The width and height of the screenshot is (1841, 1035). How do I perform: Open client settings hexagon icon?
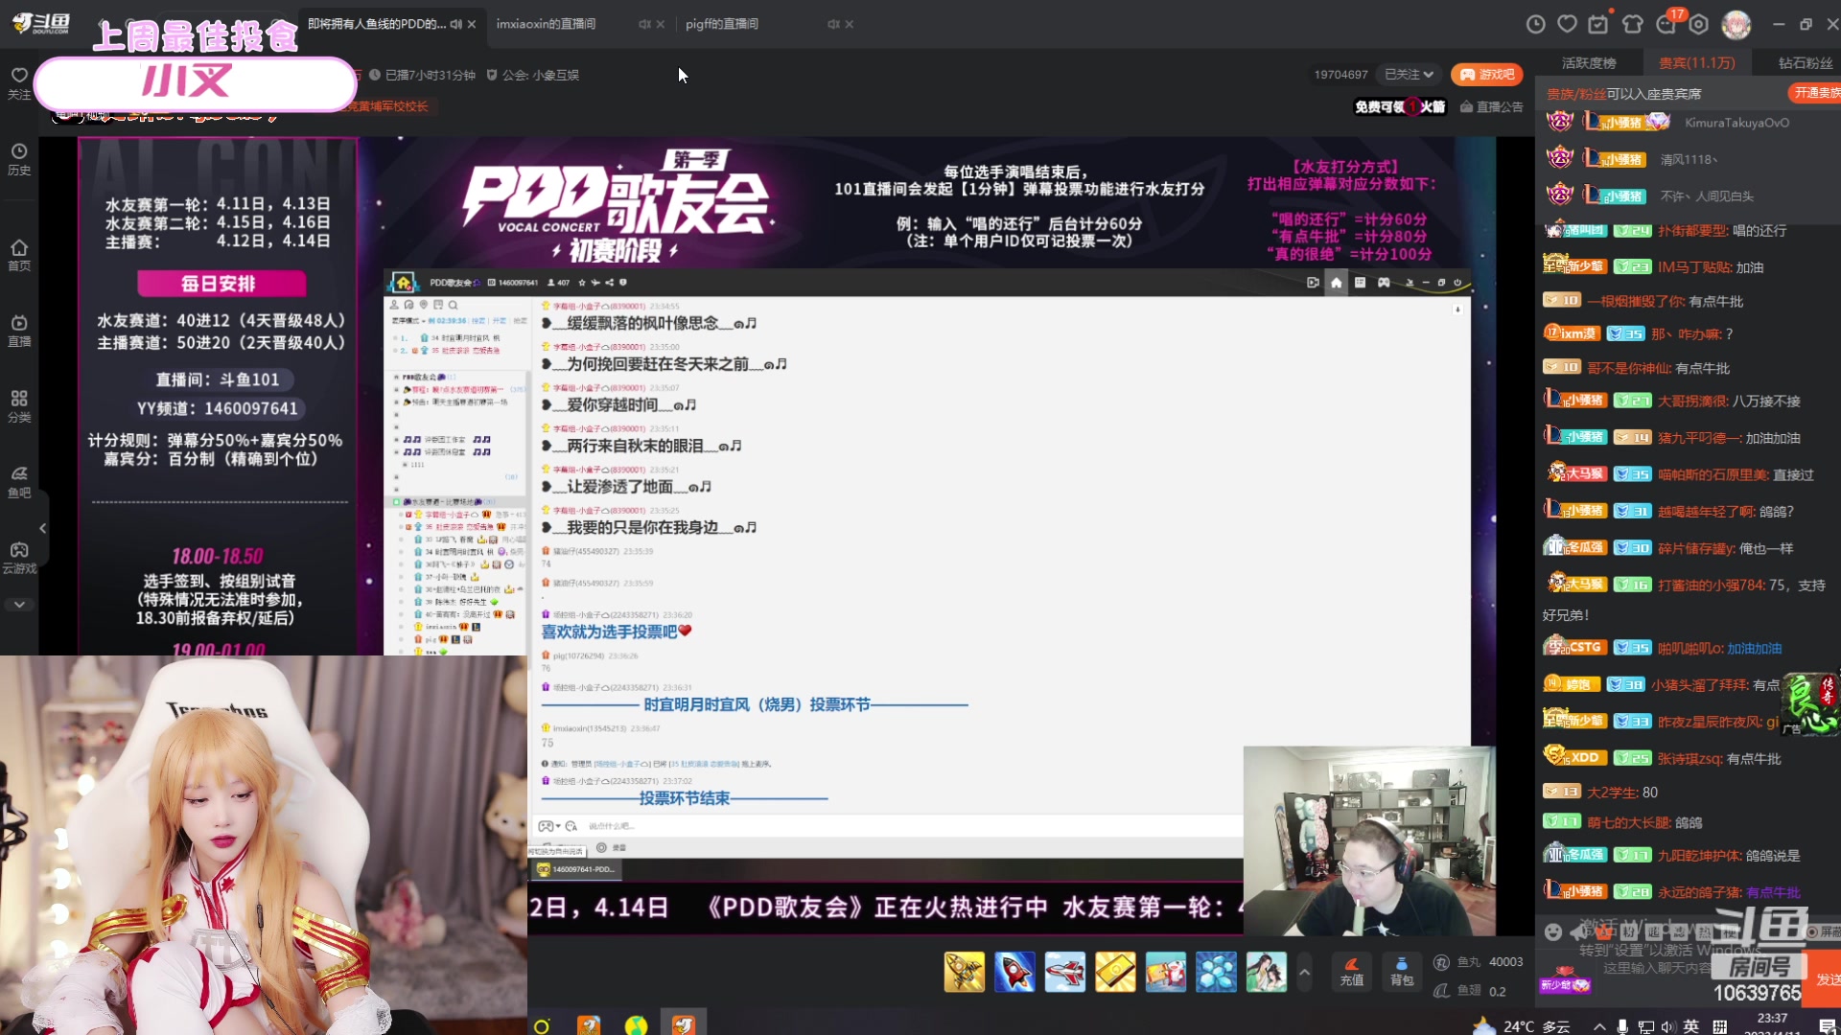tap(1699, 24)
